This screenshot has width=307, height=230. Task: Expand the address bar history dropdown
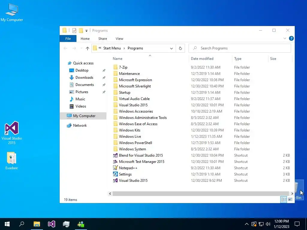click(171, 48)
